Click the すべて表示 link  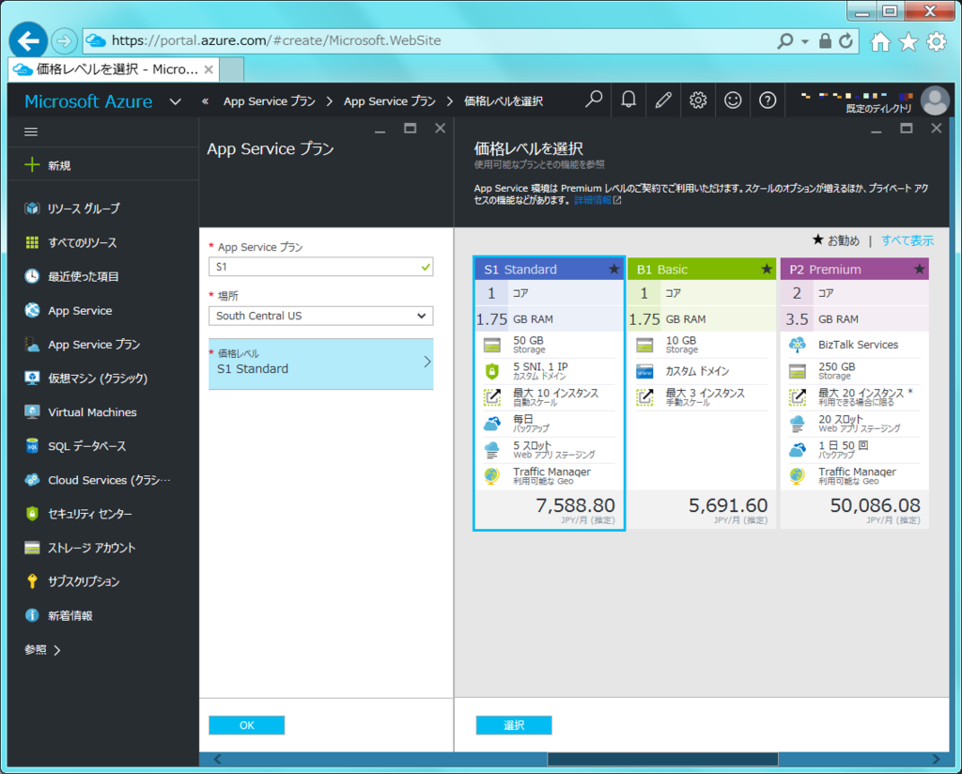point(908,240)
